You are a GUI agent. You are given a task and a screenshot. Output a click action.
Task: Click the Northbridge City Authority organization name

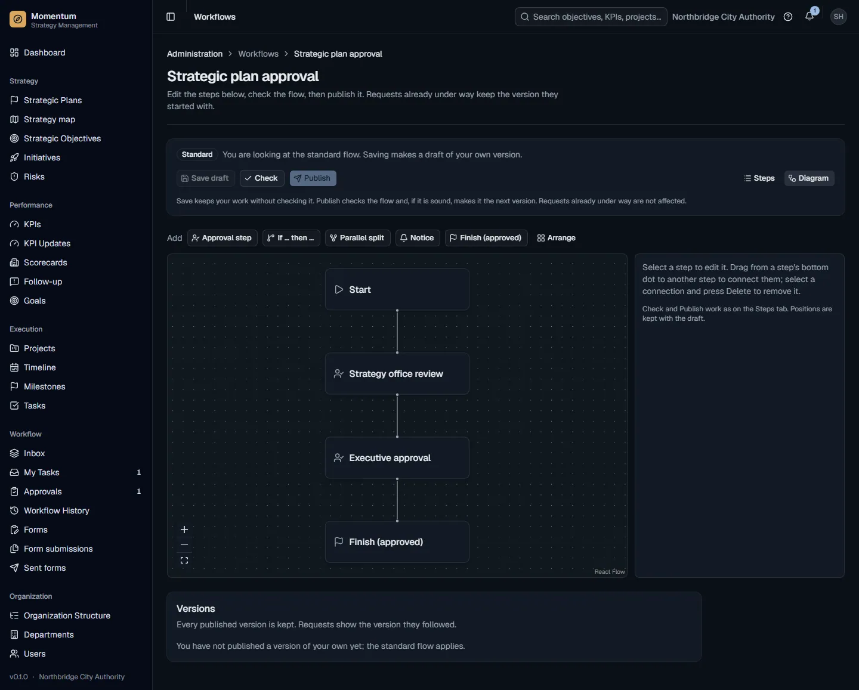723,17
